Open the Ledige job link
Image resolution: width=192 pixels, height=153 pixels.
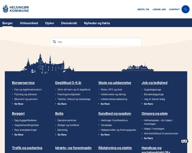159,9
